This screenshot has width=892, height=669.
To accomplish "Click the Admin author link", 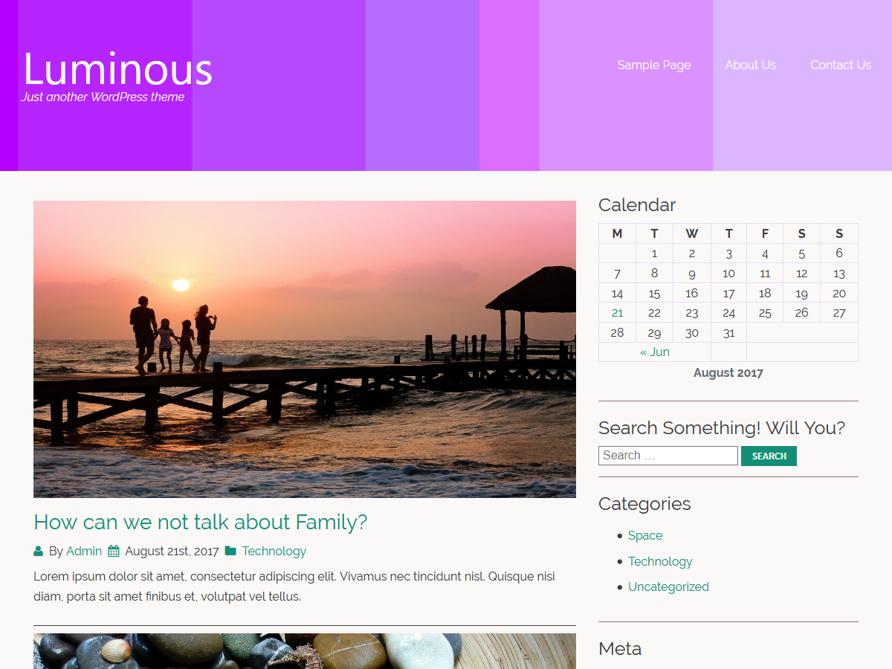I will coord(84,551).
